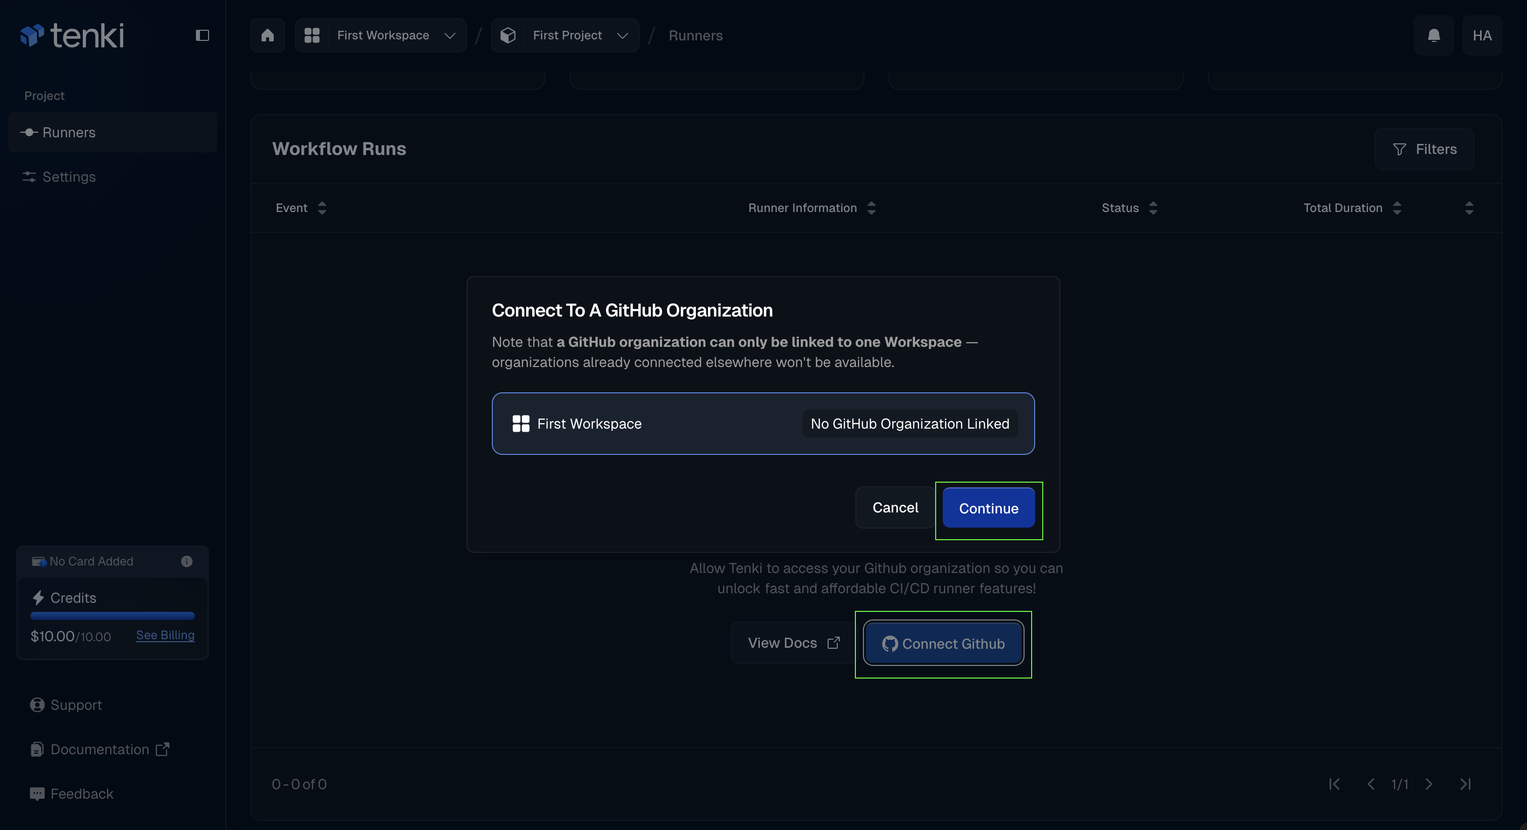
Task: Click the $10.00/10.00 credits amount
Action: [71, 636]
